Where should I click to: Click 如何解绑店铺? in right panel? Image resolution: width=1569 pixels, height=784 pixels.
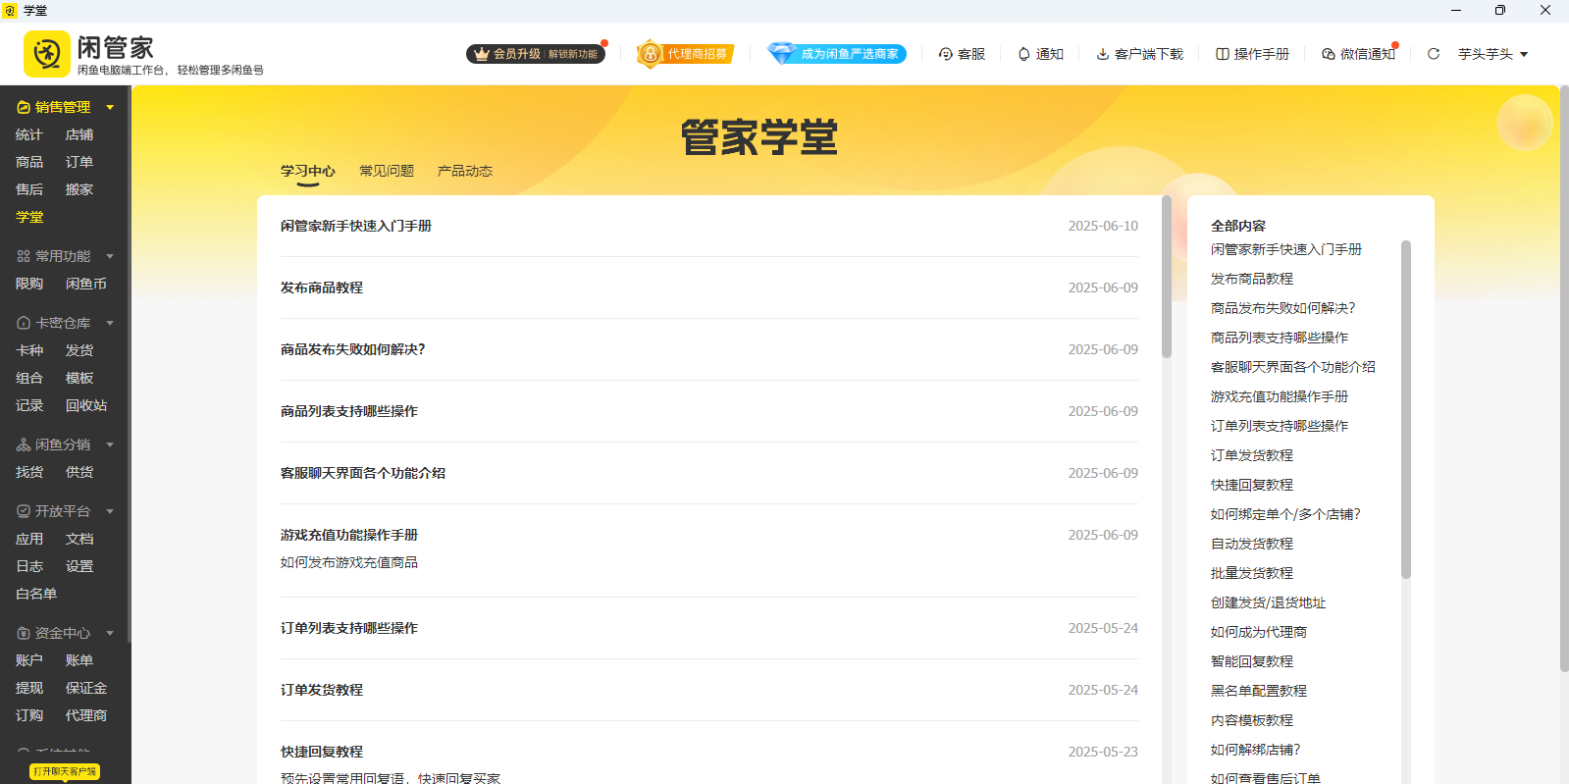click(1255, 750)
